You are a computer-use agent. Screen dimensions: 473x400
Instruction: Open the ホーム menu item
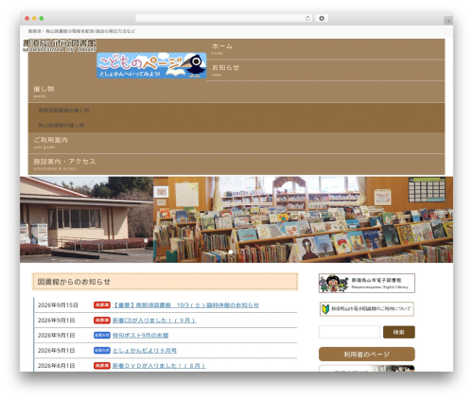325,49
